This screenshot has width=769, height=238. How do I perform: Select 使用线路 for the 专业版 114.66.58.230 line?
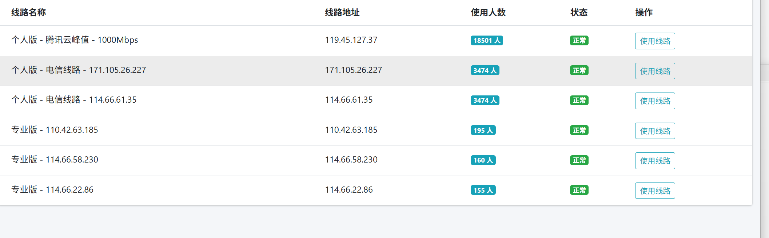pyautogui.click(x=655, y=161)
